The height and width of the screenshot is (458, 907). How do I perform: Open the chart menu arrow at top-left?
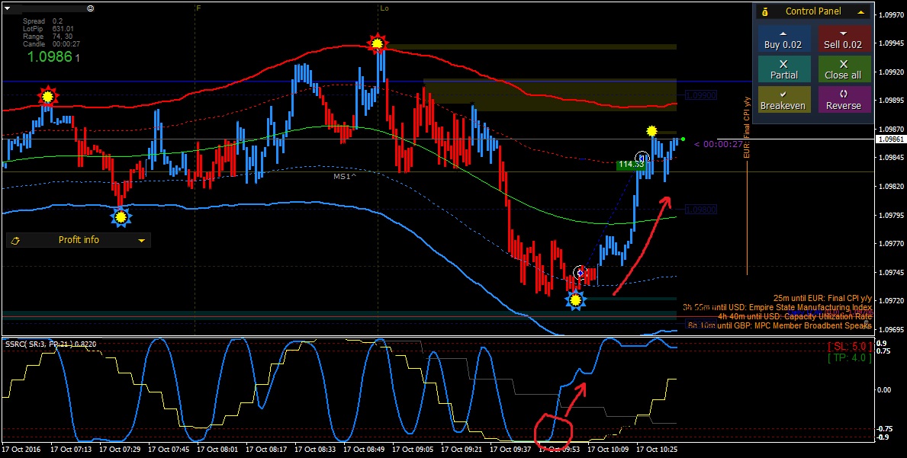coord(8,8)
